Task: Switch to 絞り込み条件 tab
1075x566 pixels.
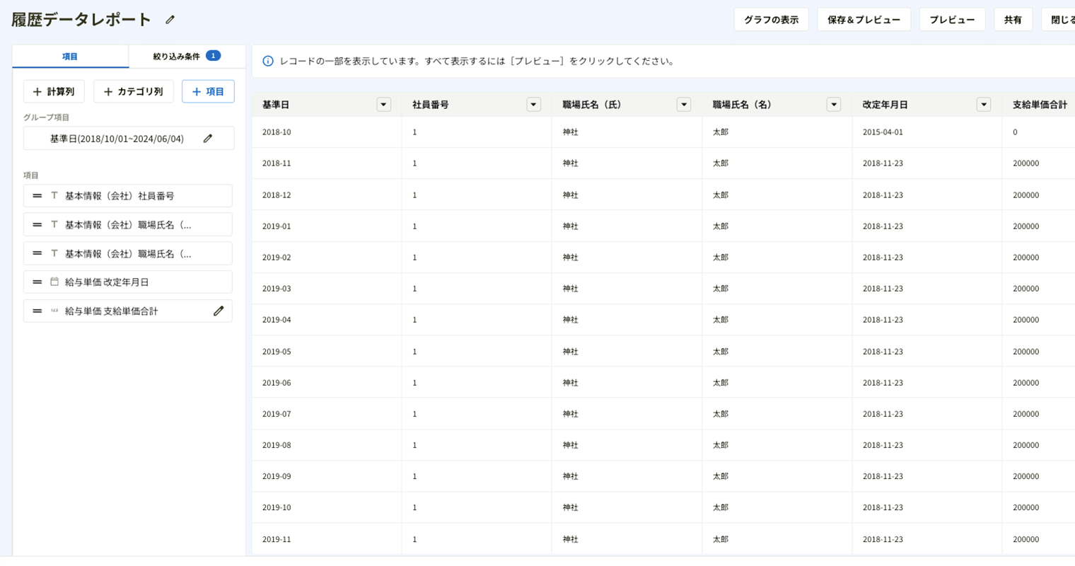Action: pyautogui.click(x=187, y=56)
